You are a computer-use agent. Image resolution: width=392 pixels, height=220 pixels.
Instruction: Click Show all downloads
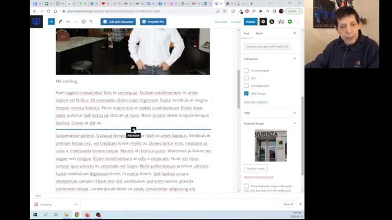(288, 204)
